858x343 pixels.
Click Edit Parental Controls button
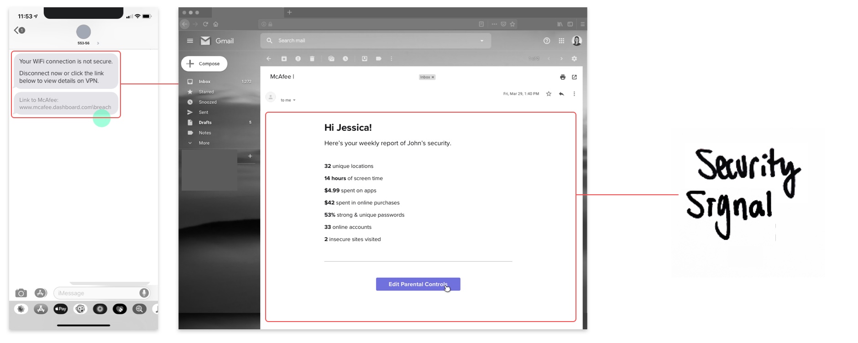418,284
